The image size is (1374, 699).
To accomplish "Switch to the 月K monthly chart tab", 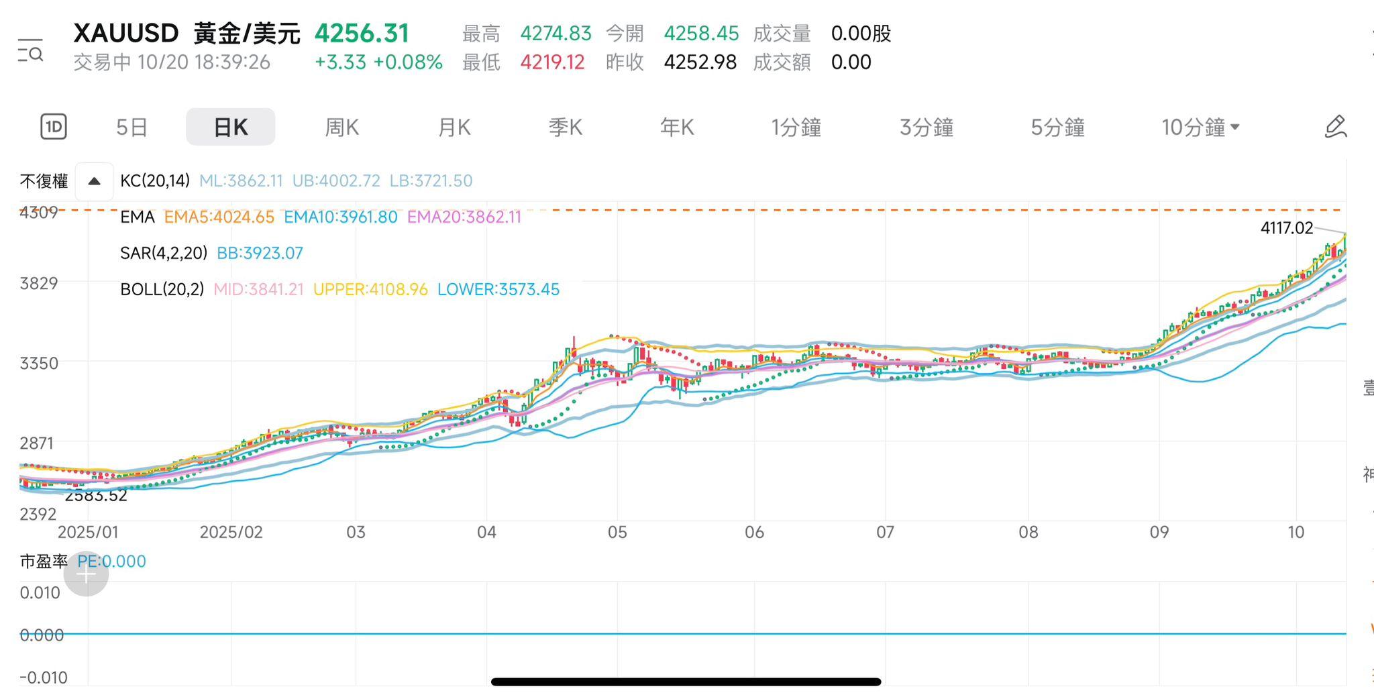I will coord(454,126).
